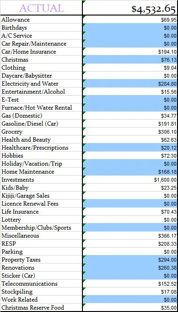The width and height of the screenshot is (178, 312).
Task: Select the Hobbies label cell
Action: coord(41,155)
